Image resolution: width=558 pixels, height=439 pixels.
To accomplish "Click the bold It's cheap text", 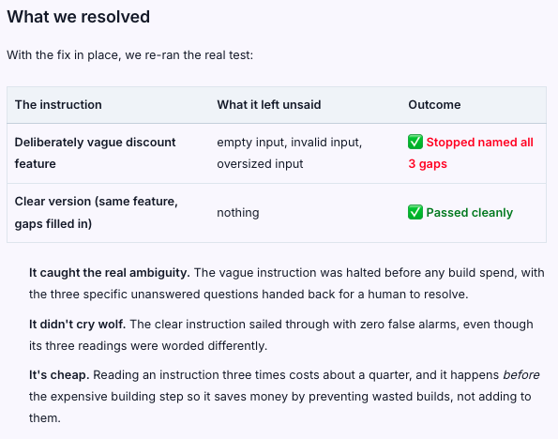I will pos(59,375).
